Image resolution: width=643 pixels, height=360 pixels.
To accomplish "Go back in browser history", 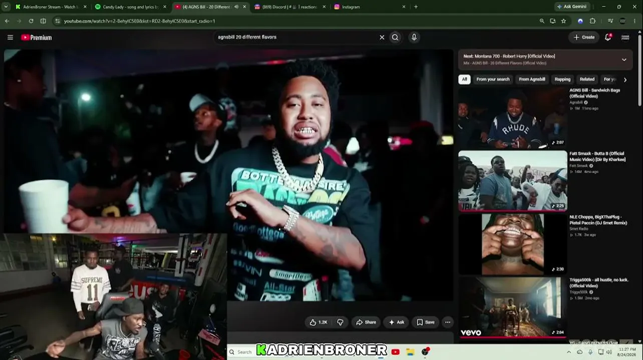I will point(7,21).
